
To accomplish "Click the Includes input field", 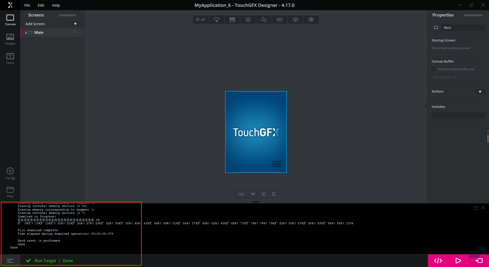I will [458, 115].
